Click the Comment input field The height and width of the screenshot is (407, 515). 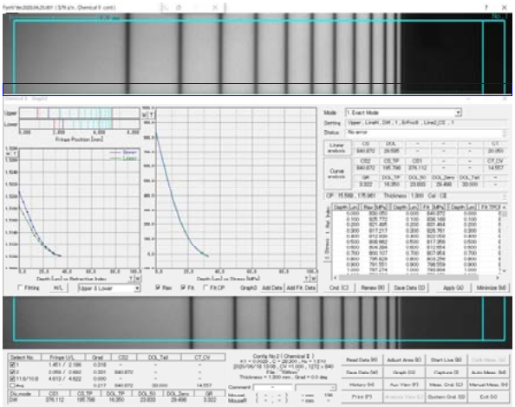pyautogui.click(x=272, y=388)
